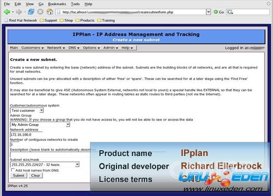The height and width of the screenshot is (196, 273).
Task: Click the page icon in the address bar
Action: point(59,12)
